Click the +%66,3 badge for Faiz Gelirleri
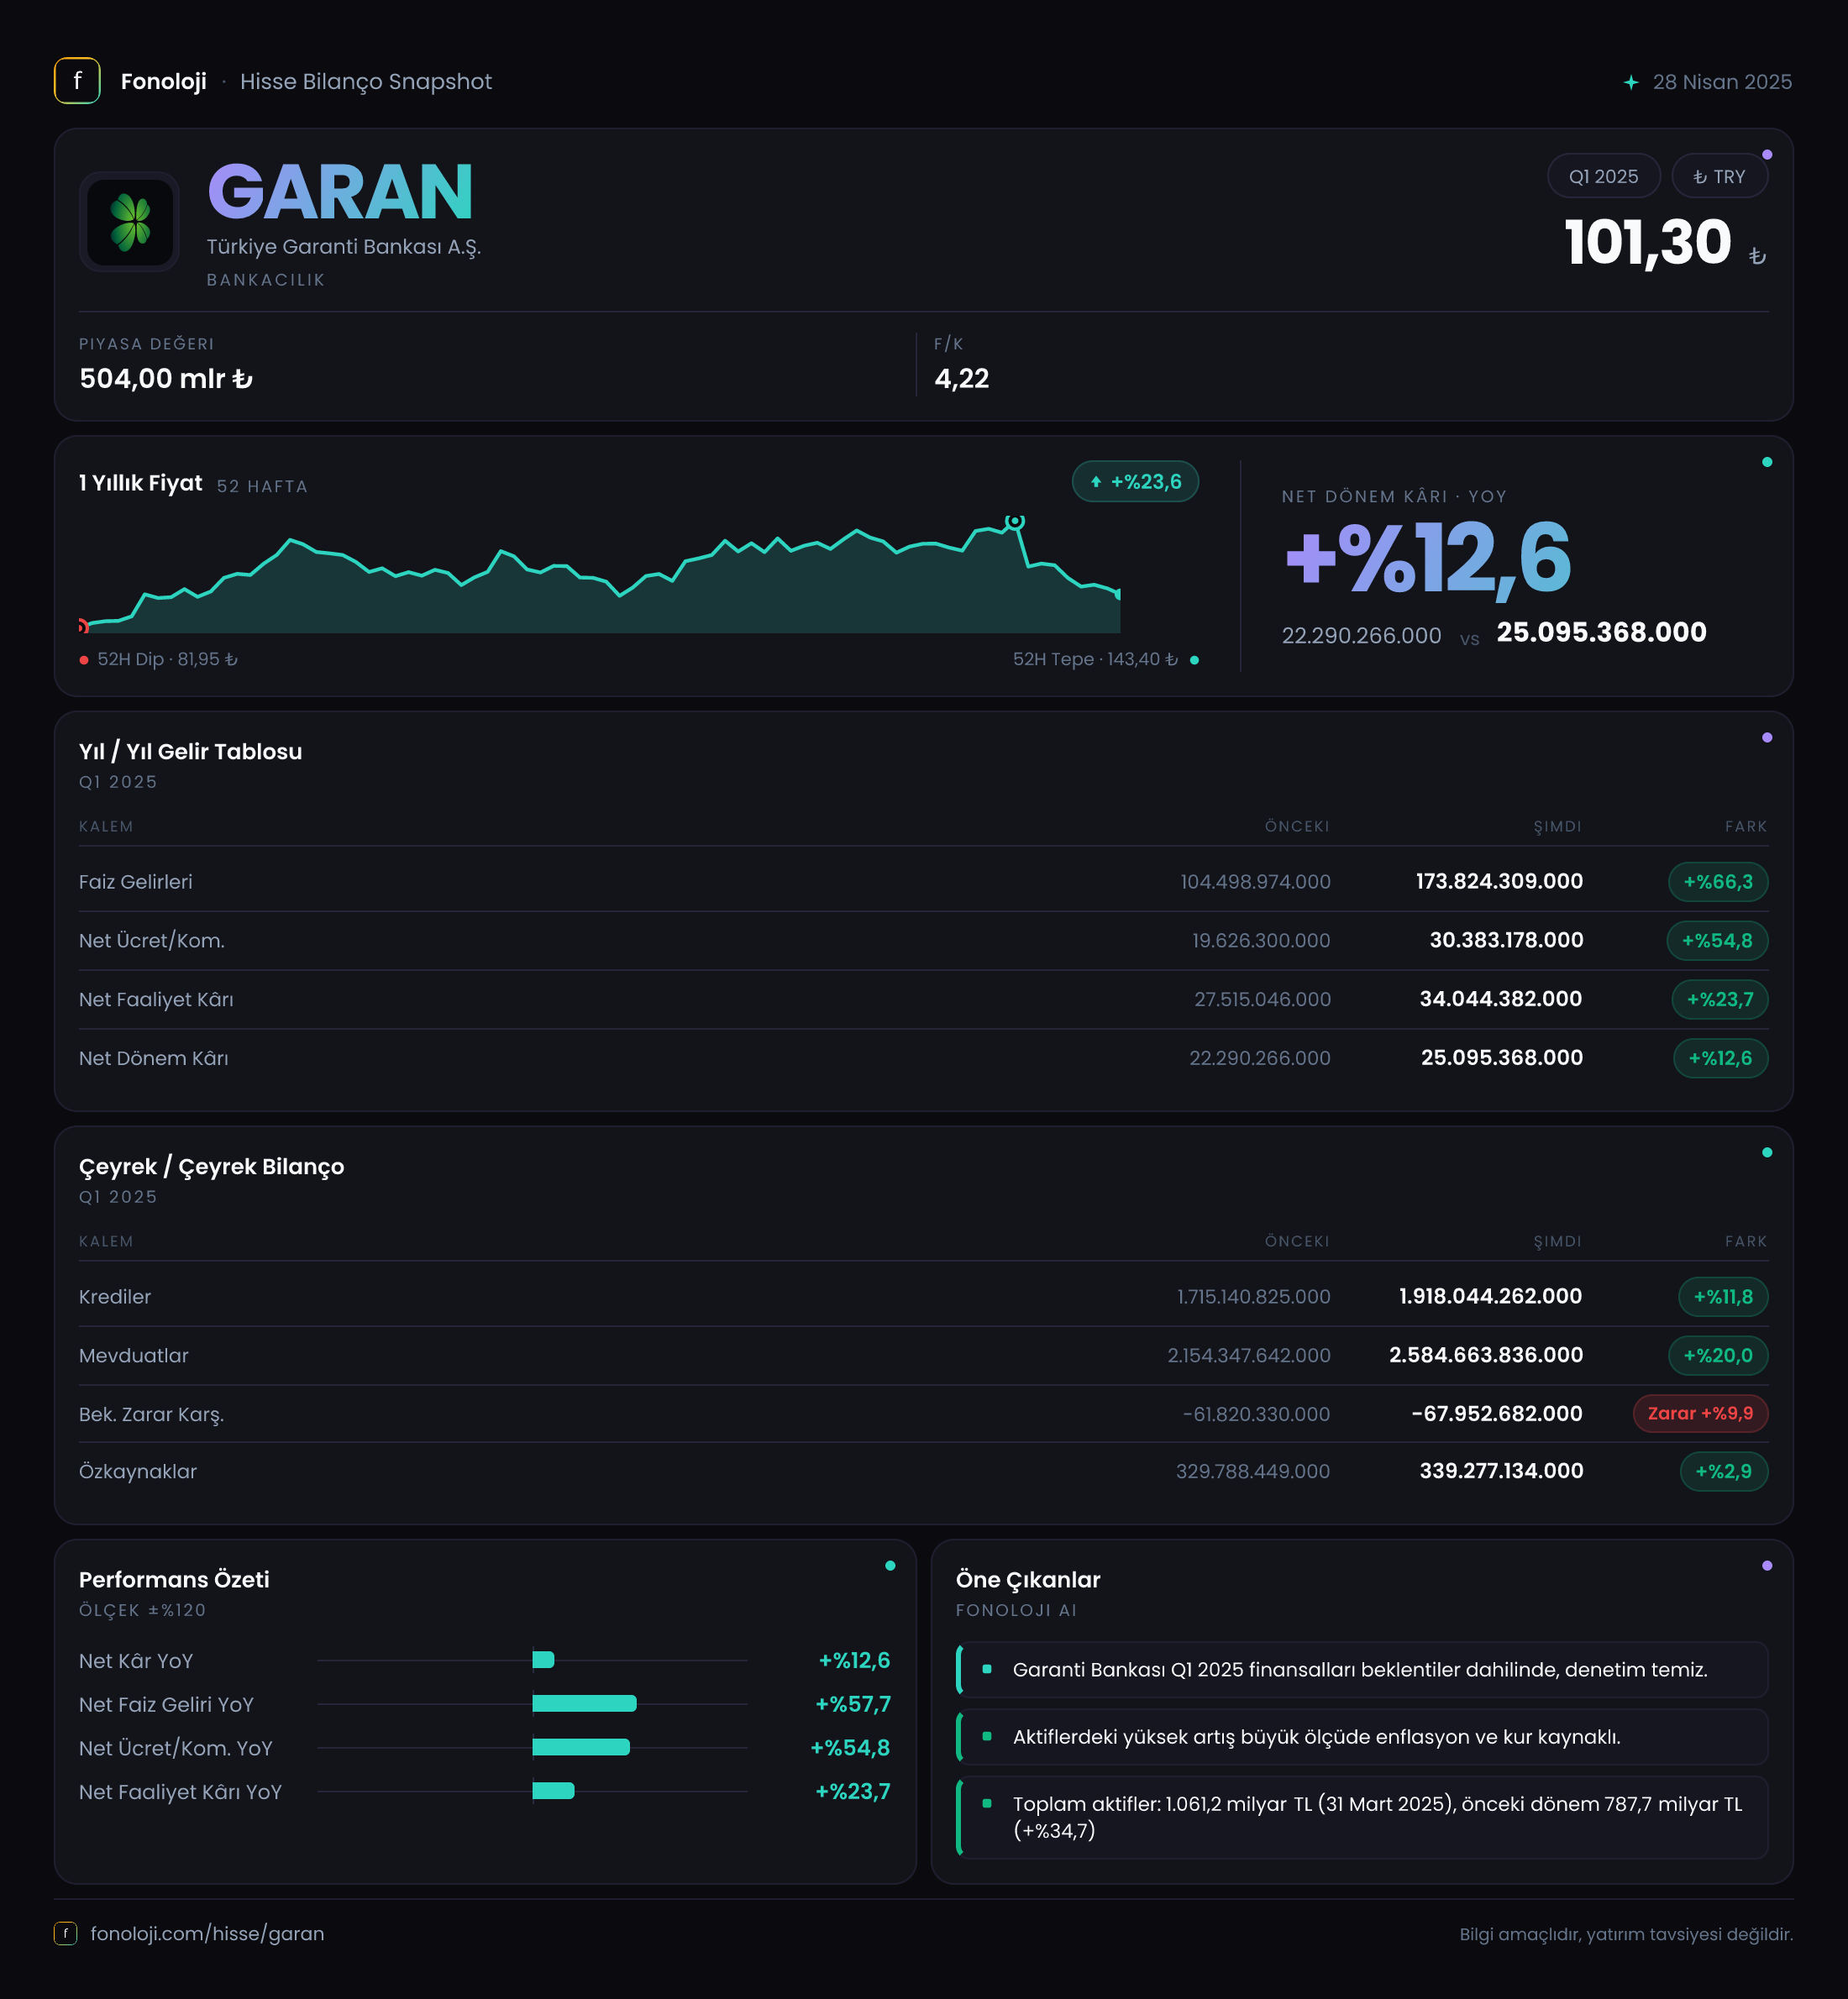Image resolution: width=1848 pixels, height=1999 pixels. (1718, 882)
